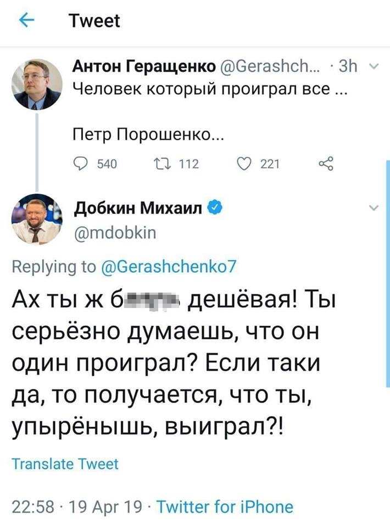Image resolution: width=390 pixels, height=528 pixels.
Task: Open the 3h timestamp on Gerashchenko's tweet
Action: [x=349, y=68]
